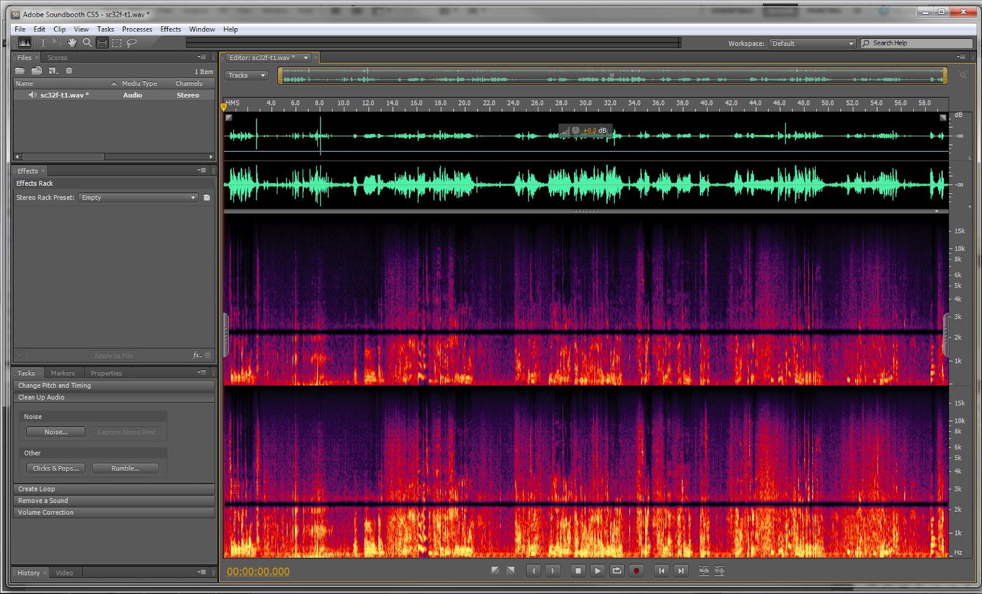Go to next marker
Screen dimensions: 982x594
[681, 571]
